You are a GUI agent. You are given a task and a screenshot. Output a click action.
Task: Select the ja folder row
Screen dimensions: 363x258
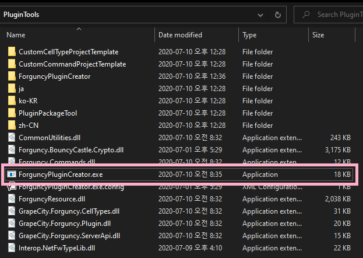[x=21, y=89]
